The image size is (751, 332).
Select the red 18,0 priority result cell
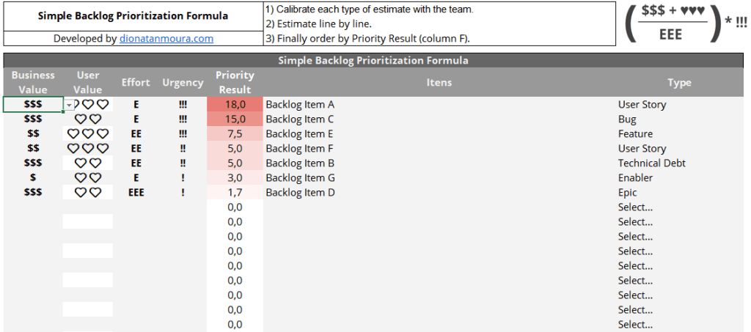pos(235,105)
